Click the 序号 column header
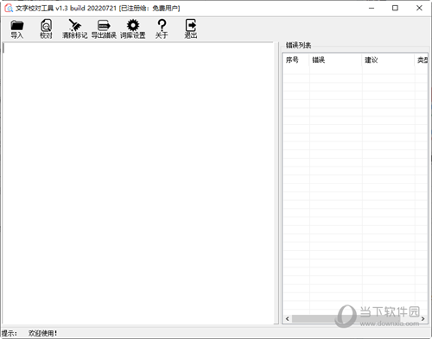 point(295,60)
